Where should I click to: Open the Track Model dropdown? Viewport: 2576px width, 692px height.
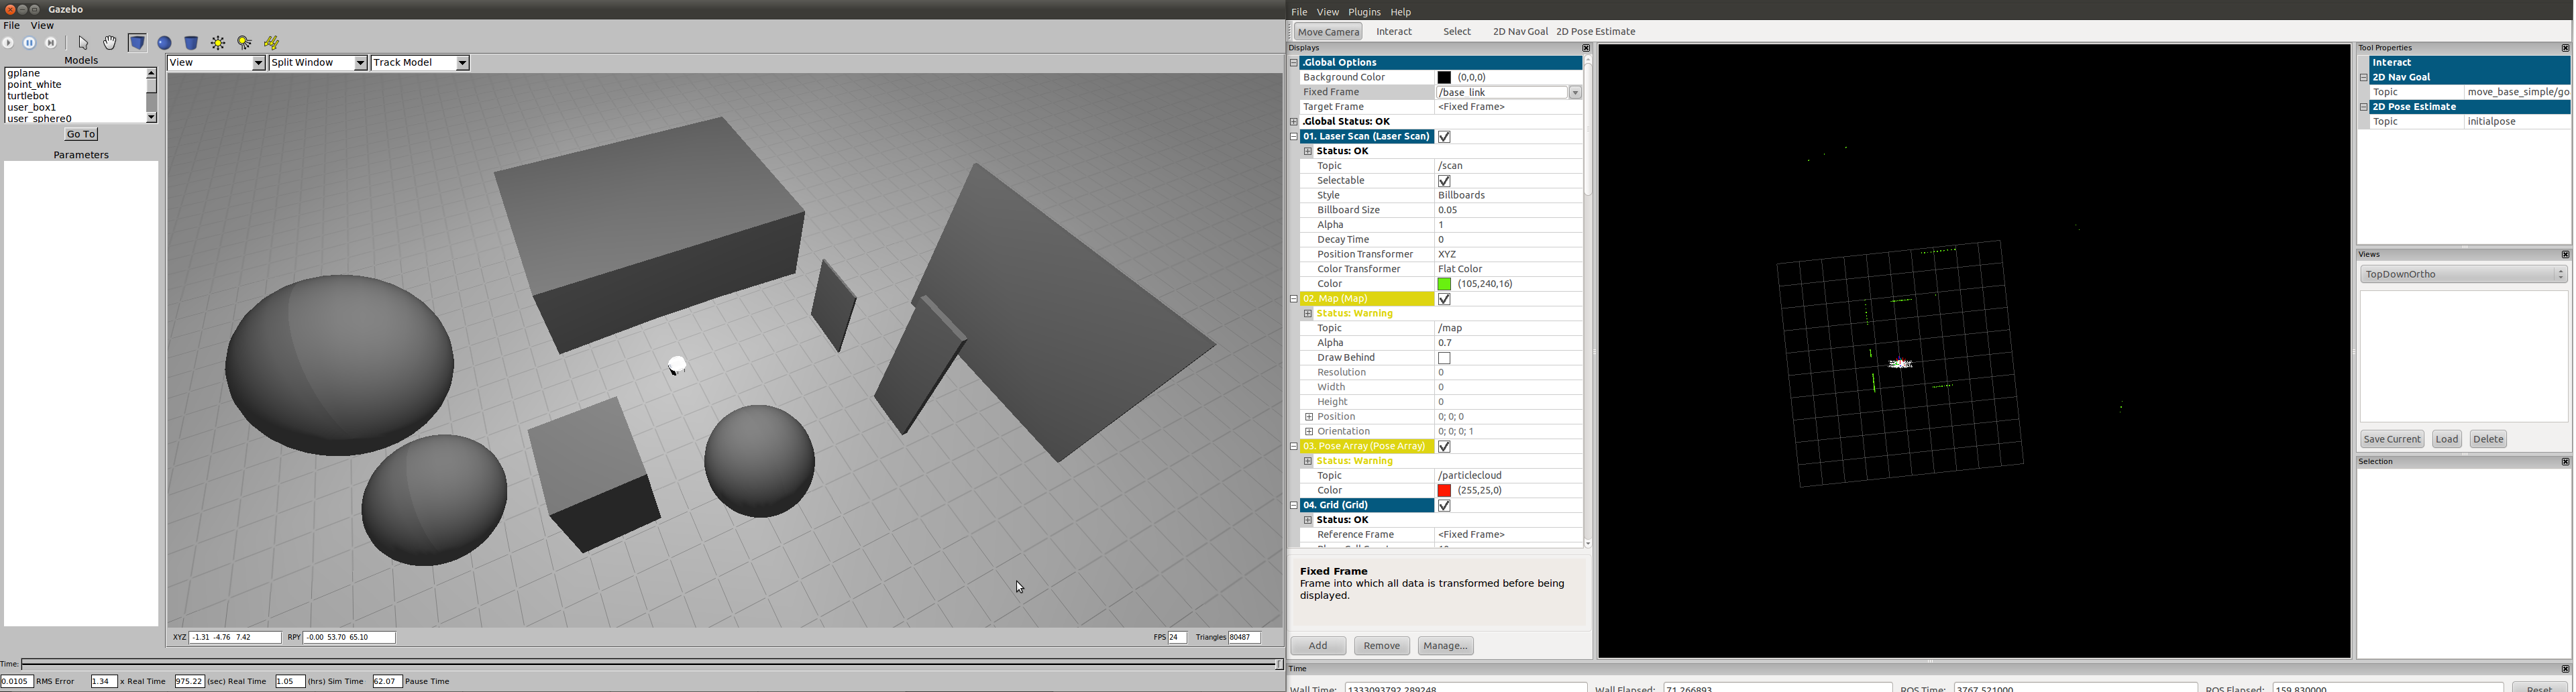coord(420,63)
